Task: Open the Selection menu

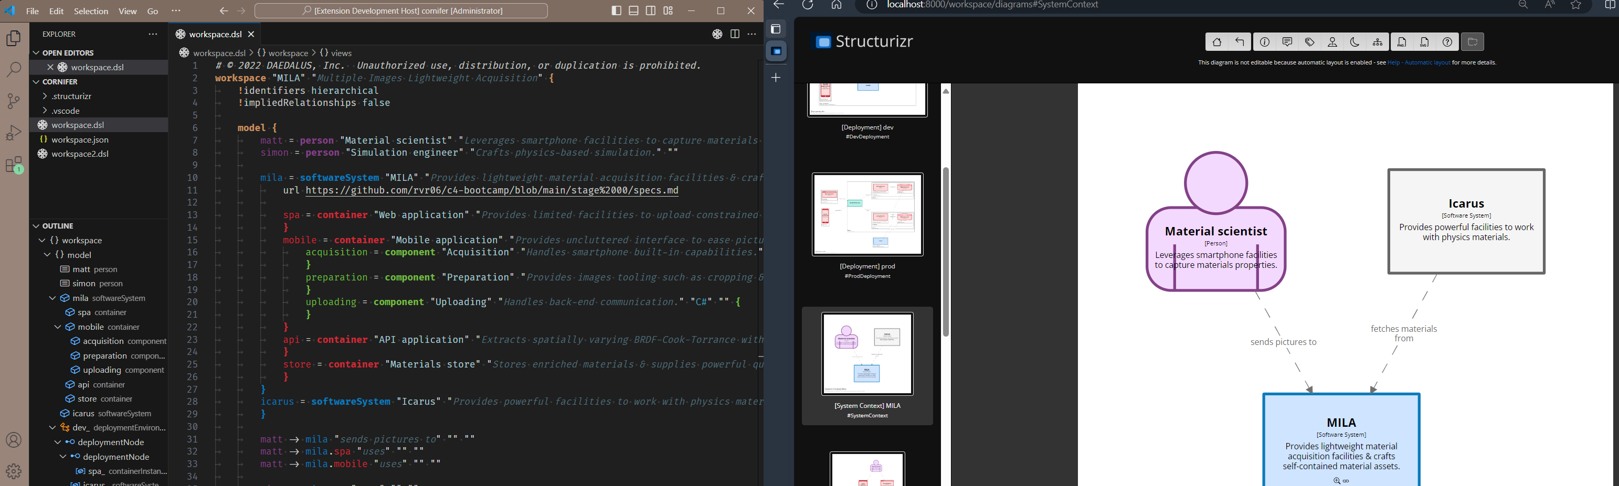Action: pyautogui.click(x=91, y=12)
